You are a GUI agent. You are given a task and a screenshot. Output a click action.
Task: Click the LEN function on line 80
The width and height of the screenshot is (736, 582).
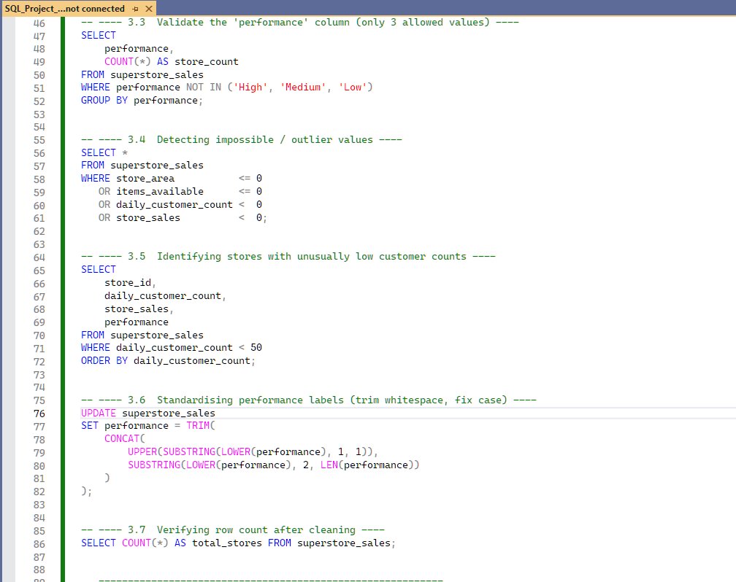tap(329, 465)
